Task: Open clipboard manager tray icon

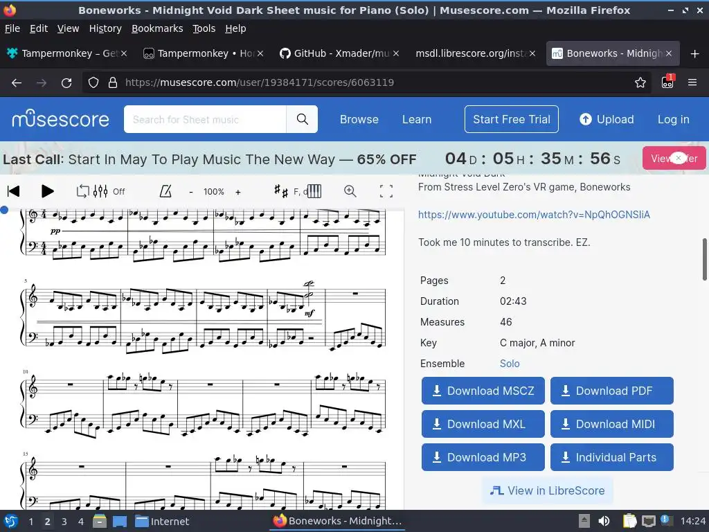Action: 630,521
